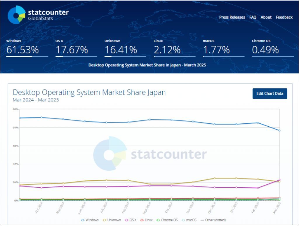Open the Press Releases link
The image size is (299, 227).
click(x=232, y=17)
